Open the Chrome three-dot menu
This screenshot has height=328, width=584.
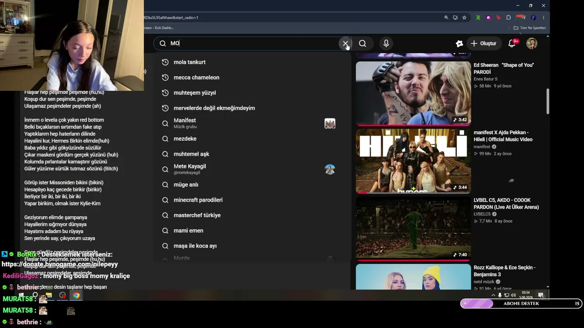[543, 17]
